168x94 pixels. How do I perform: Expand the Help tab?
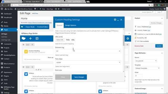(x=160, y=12)
